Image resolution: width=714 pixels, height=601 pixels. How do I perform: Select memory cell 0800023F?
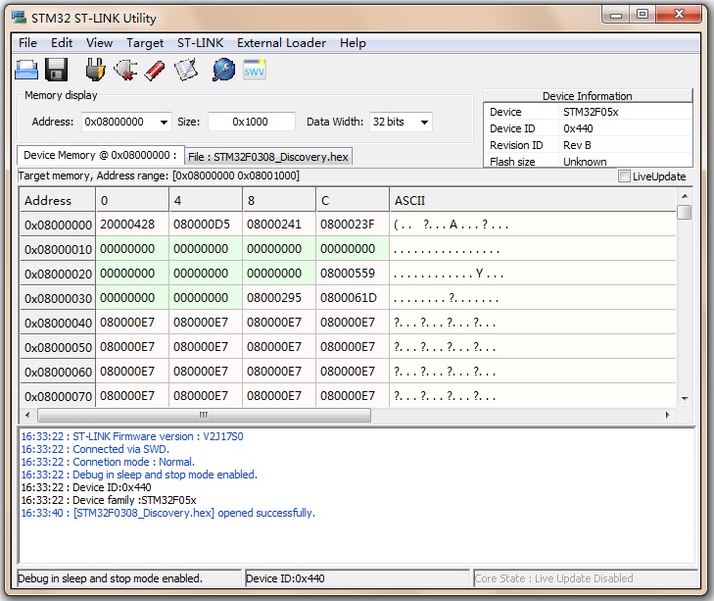[353, 225]
